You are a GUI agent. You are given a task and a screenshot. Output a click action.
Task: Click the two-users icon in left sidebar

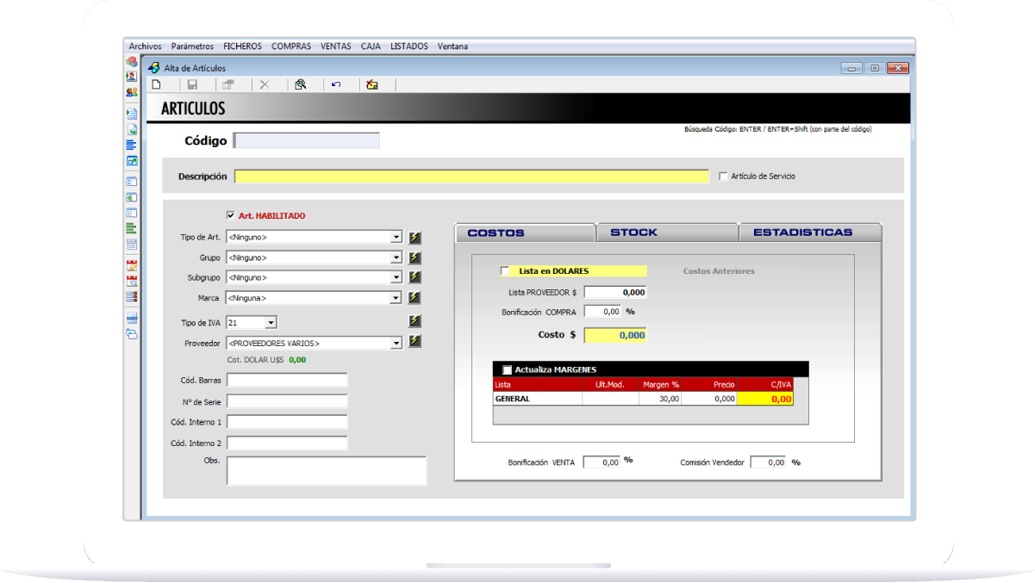coord(132,92)
